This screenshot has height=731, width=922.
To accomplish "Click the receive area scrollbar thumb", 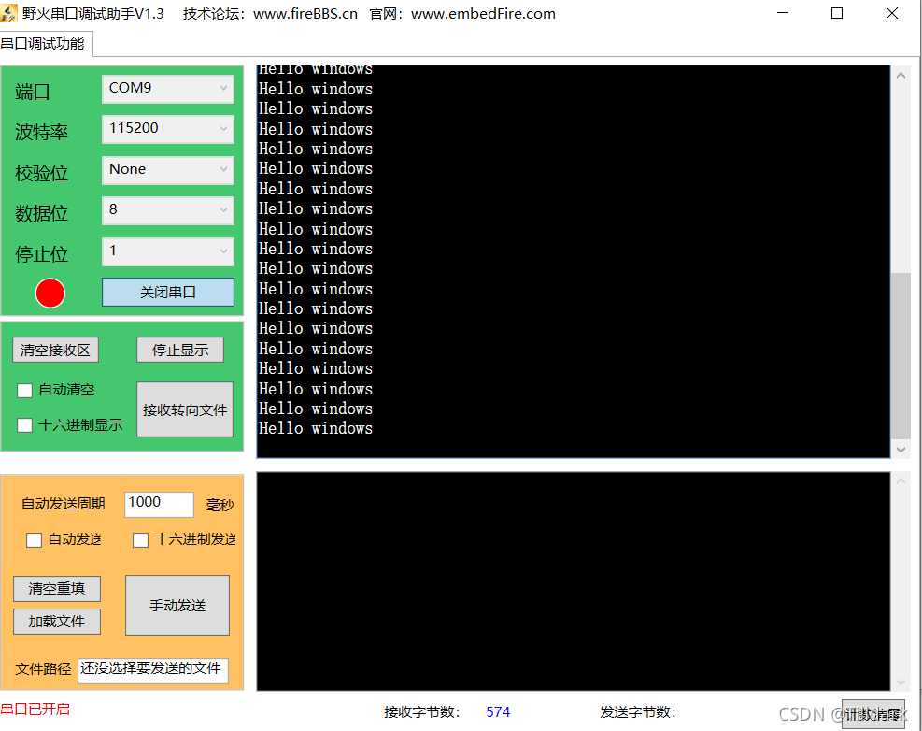I will (x=901, y=355).
